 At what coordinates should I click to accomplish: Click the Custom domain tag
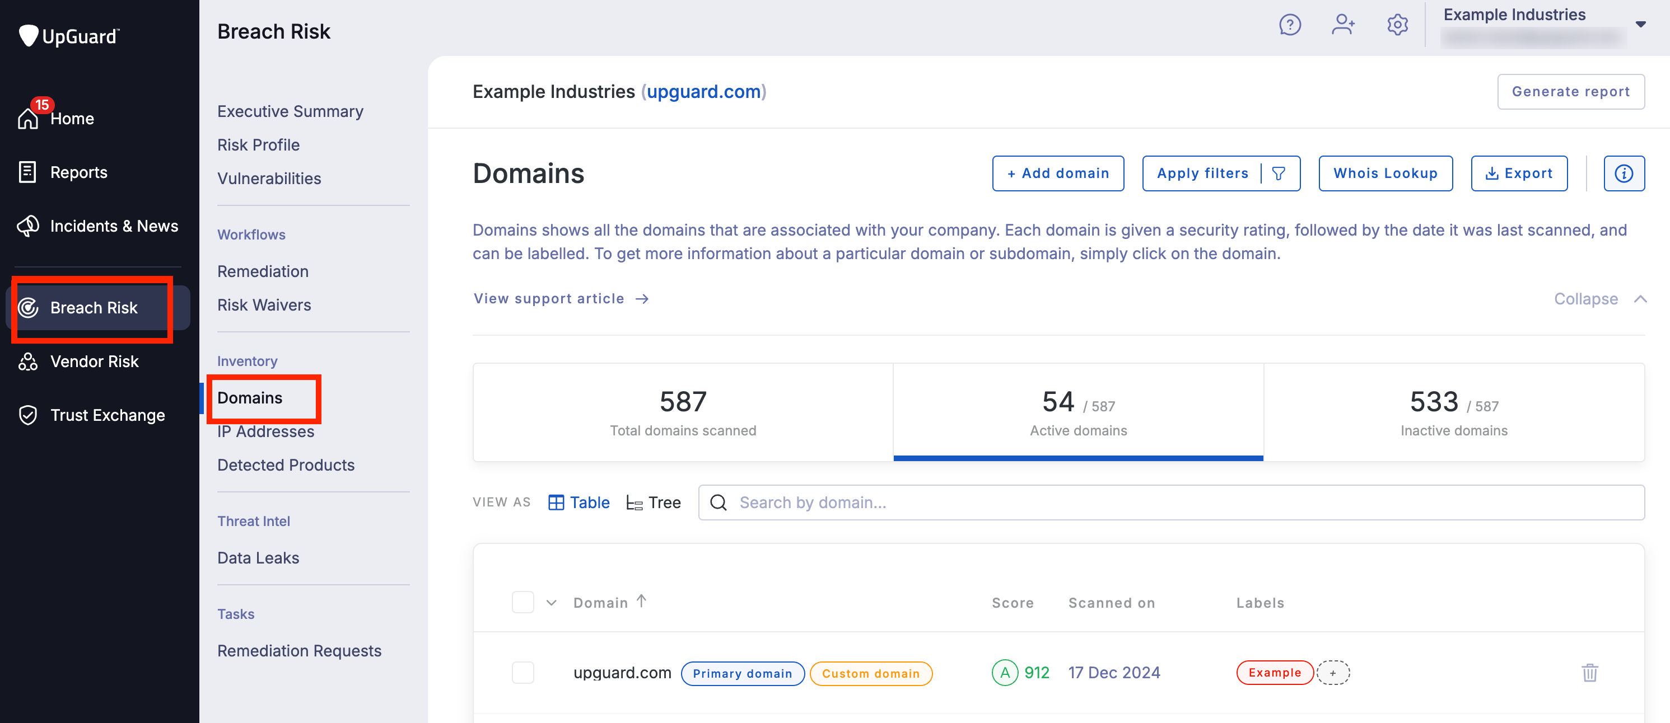[x=871, y=674]
